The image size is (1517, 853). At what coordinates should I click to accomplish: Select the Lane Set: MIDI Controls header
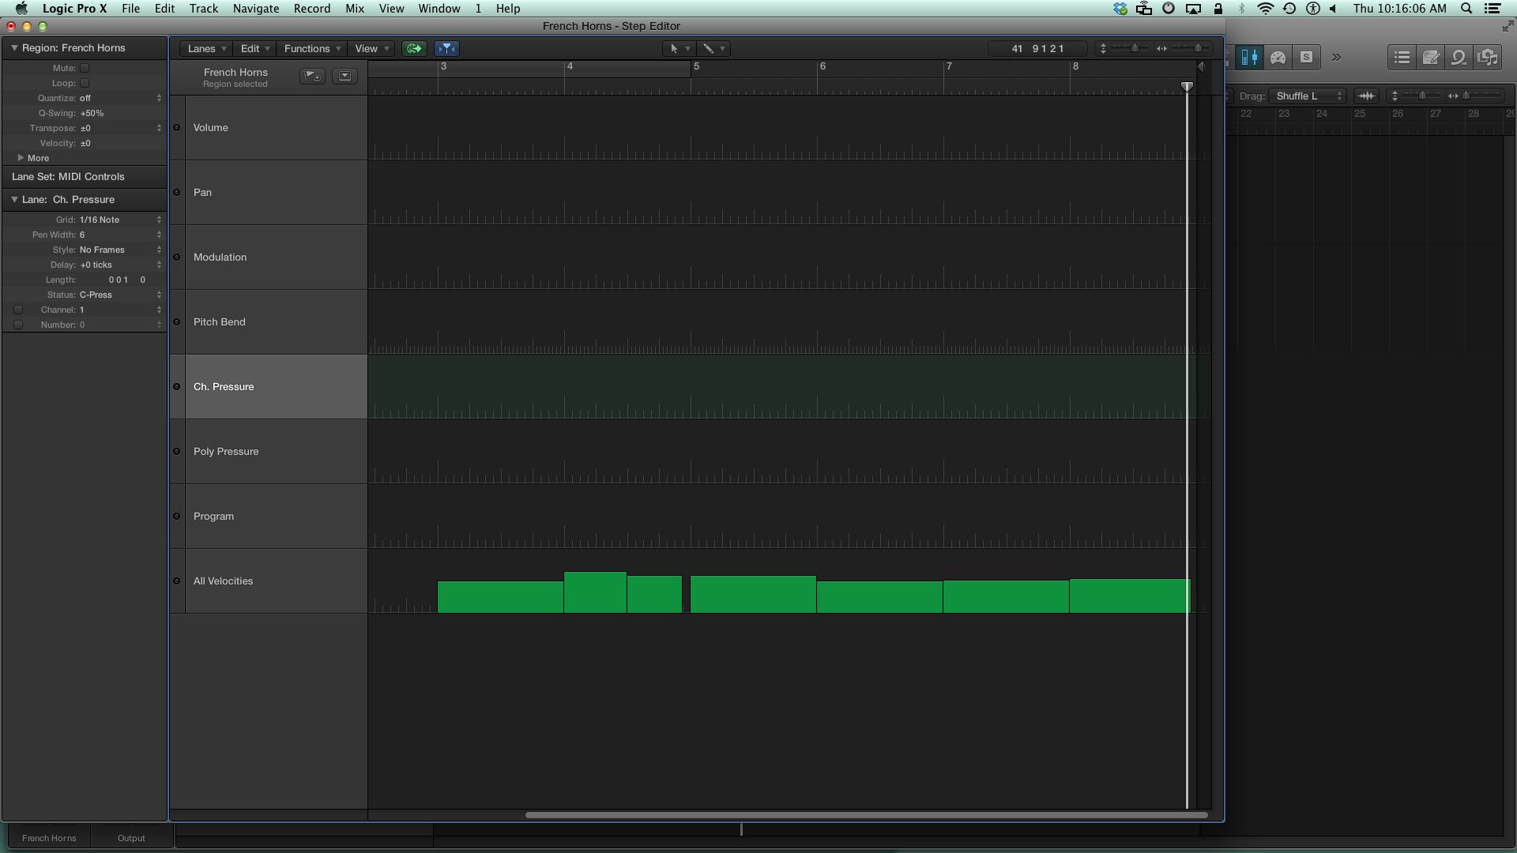tap(85, 177)
